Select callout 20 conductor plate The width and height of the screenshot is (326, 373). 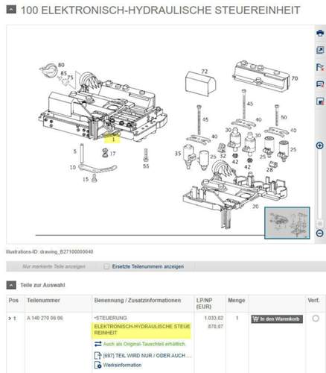[255, 207]
